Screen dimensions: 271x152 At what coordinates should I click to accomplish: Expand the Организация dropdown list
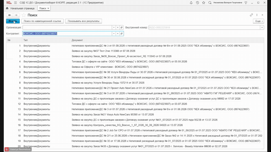(x=114, y=27)
